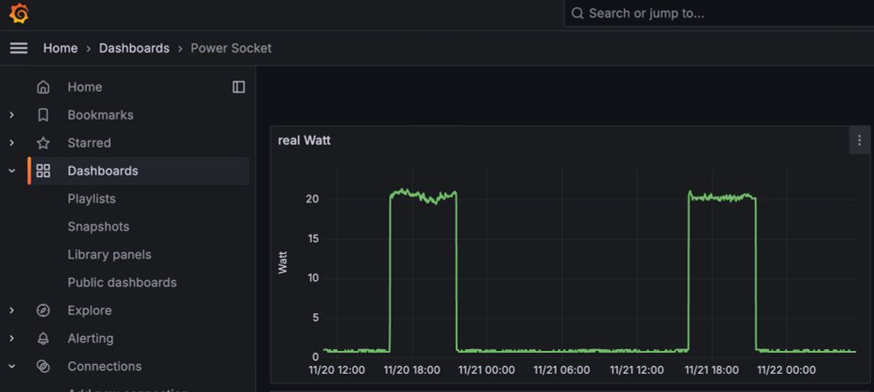Expand the Starred section chevron
Screen dimensions: 874x392
coord(11,143)
